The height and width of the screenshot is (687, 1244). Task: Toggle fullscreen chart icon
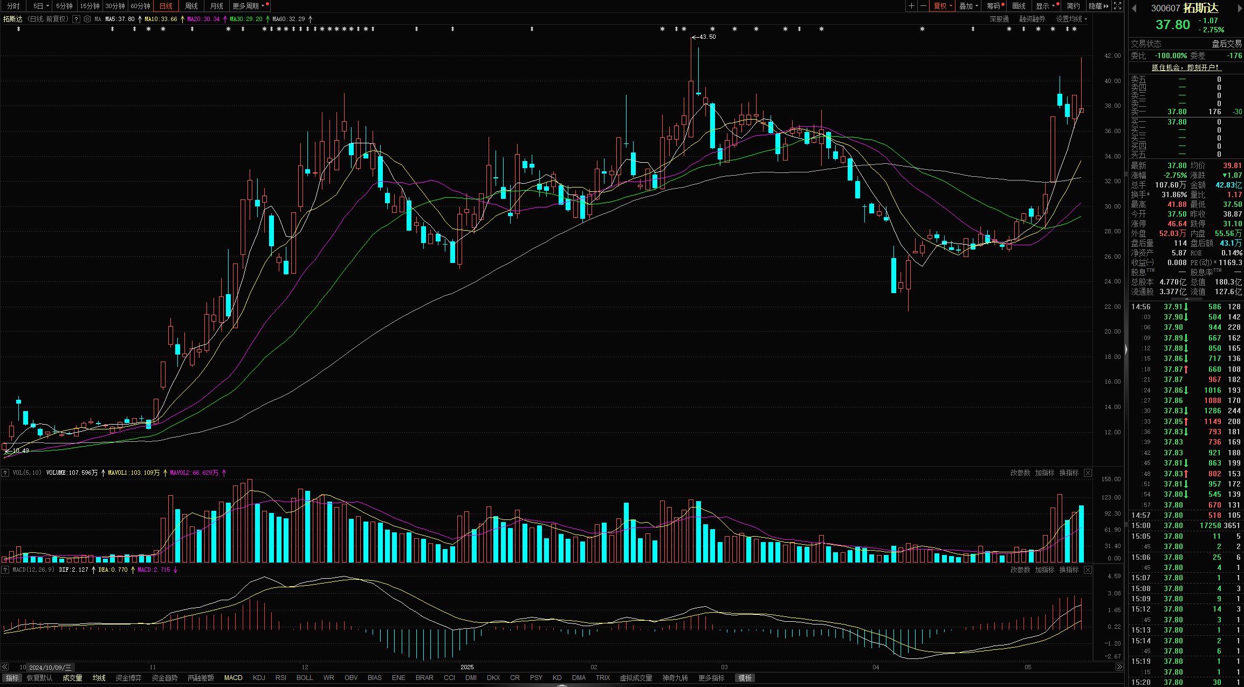[x=1118, y=6]
